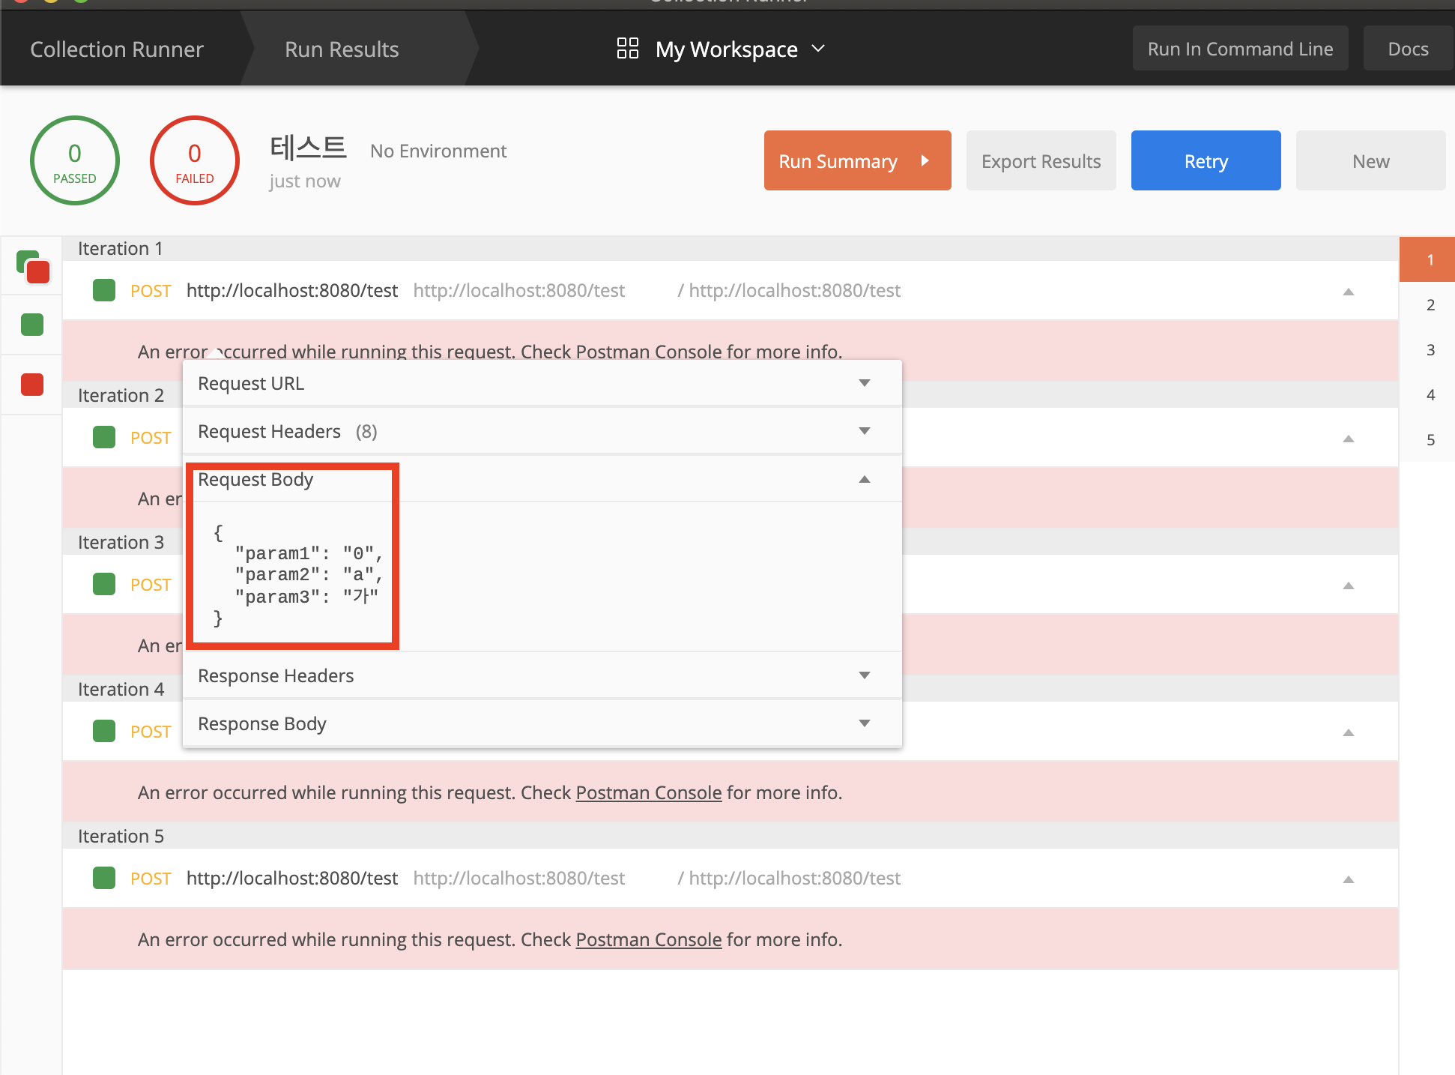Click the workspace grid icon

627,49
